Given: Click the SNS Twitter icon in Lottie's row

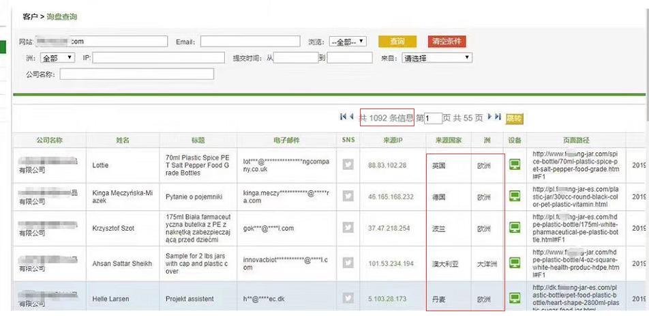Looking at the screenshot, I should (x=348, y=164).
